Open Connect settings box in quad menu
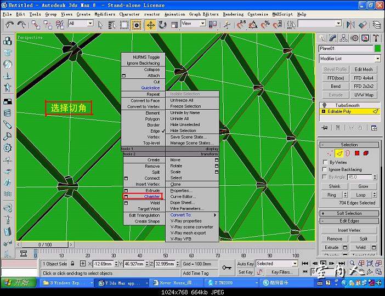The height and width of the screenshot is (296, 385). point(126,178)
